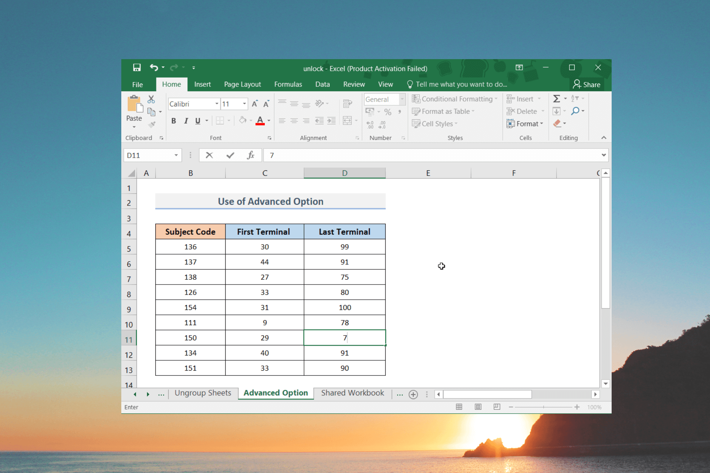710x473 pixels.
Task: Click the Percent Style icon
Action: click(388, 112)
